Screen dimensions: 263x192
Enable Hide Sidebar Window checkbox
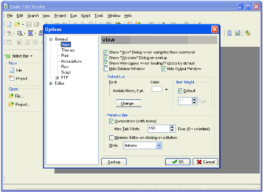106,69
